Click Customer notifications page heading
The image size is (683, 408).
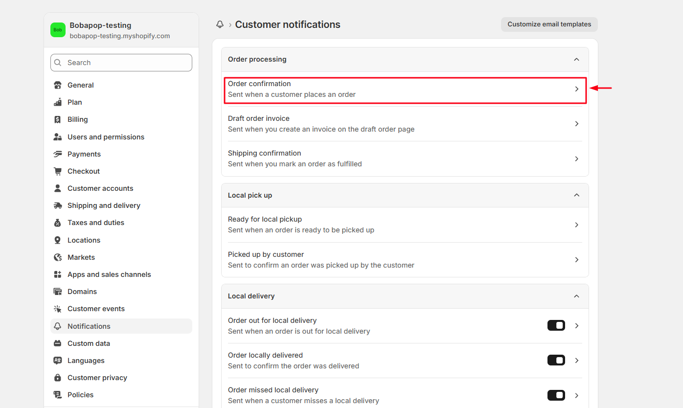[x=288, y=24]
